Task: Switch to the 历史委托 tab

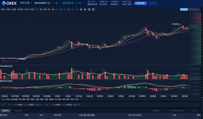Action: pyautogui.click(x=18, y=110)
